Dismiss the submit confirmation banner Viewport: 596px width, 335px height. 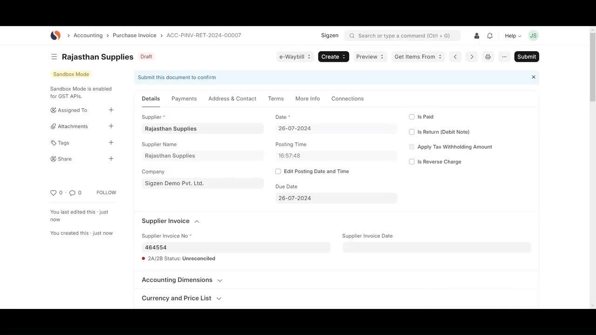534,77
